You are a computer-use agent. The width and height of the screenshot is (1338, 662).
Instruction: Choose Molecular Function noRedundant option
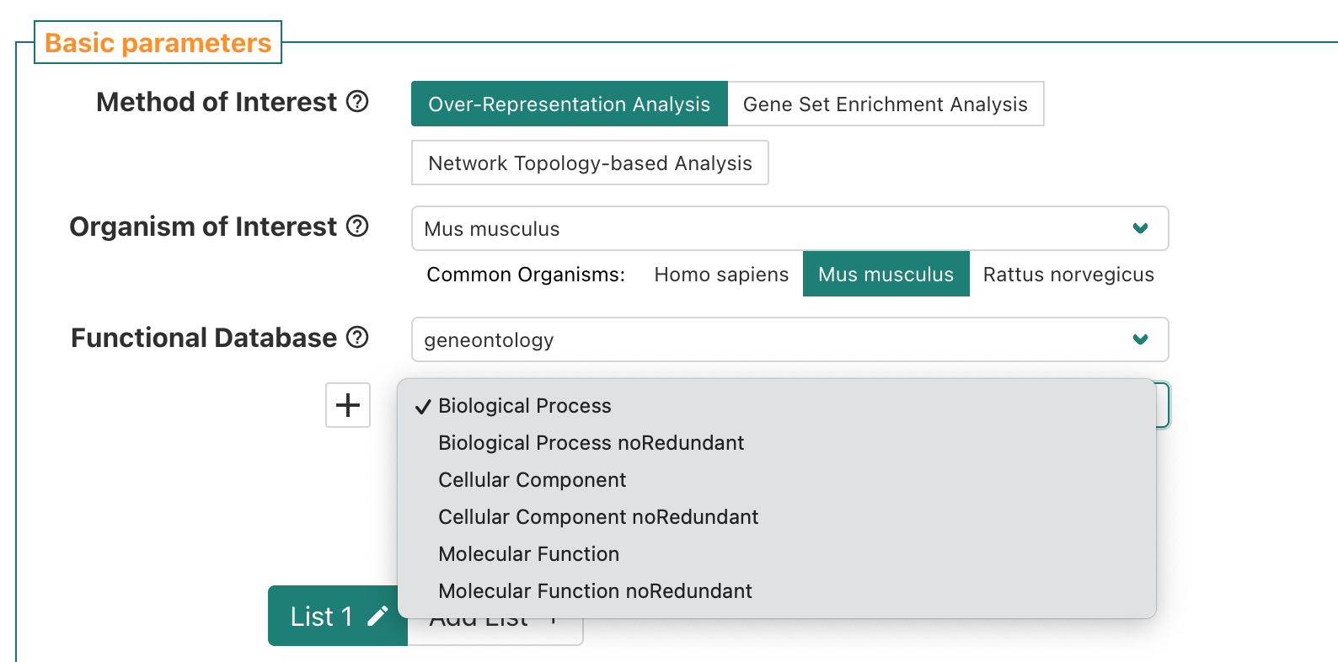595,591
